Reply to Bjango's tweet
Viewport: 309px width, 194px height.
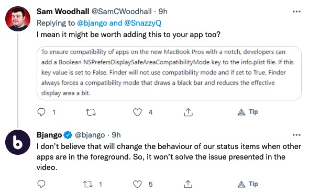41,184
